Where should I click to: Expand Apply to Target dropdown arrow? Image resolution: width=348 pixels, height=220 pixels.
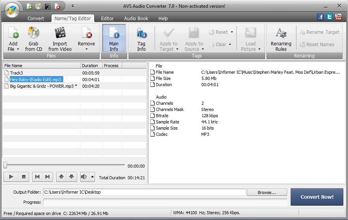[x=177, y=49]
